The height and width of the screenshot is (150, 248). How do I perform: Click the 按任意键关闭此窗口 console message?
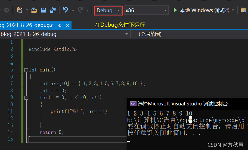tap(164, 133)
